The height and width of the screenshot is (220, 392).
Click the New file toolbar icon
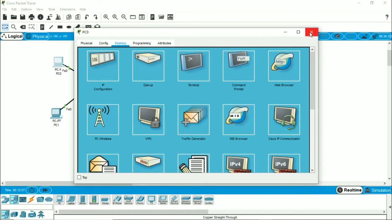pos(5,17)
